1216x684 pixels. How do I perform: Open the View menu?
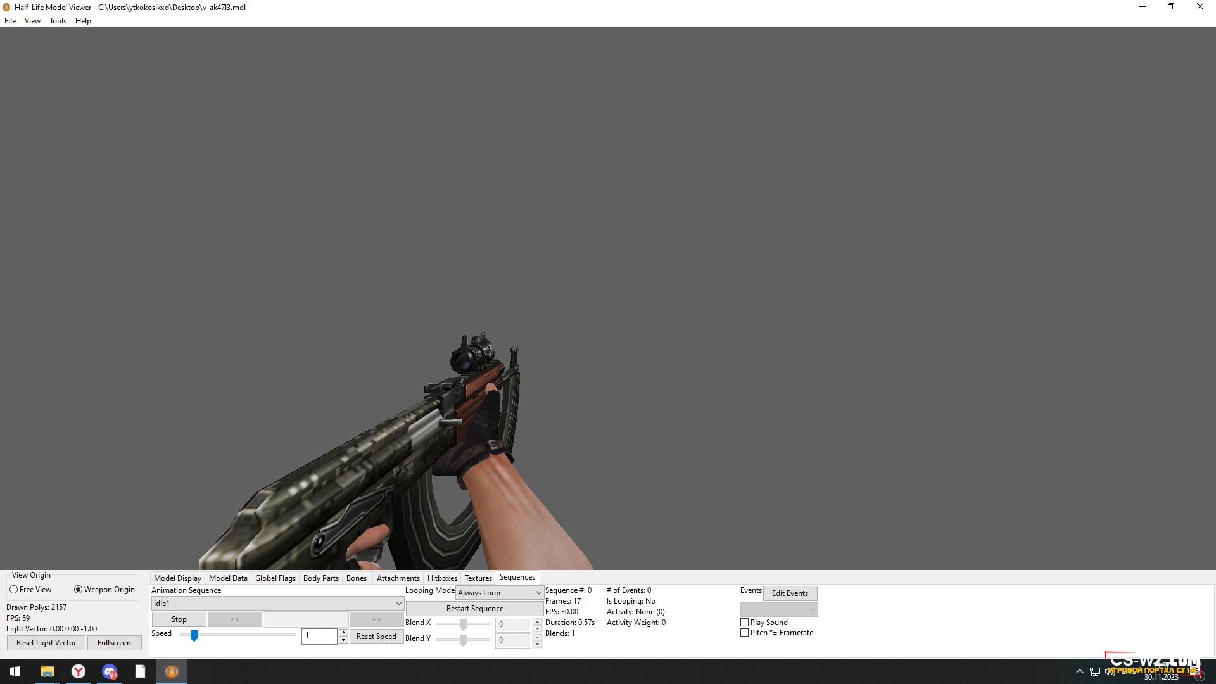click(32, 21)
